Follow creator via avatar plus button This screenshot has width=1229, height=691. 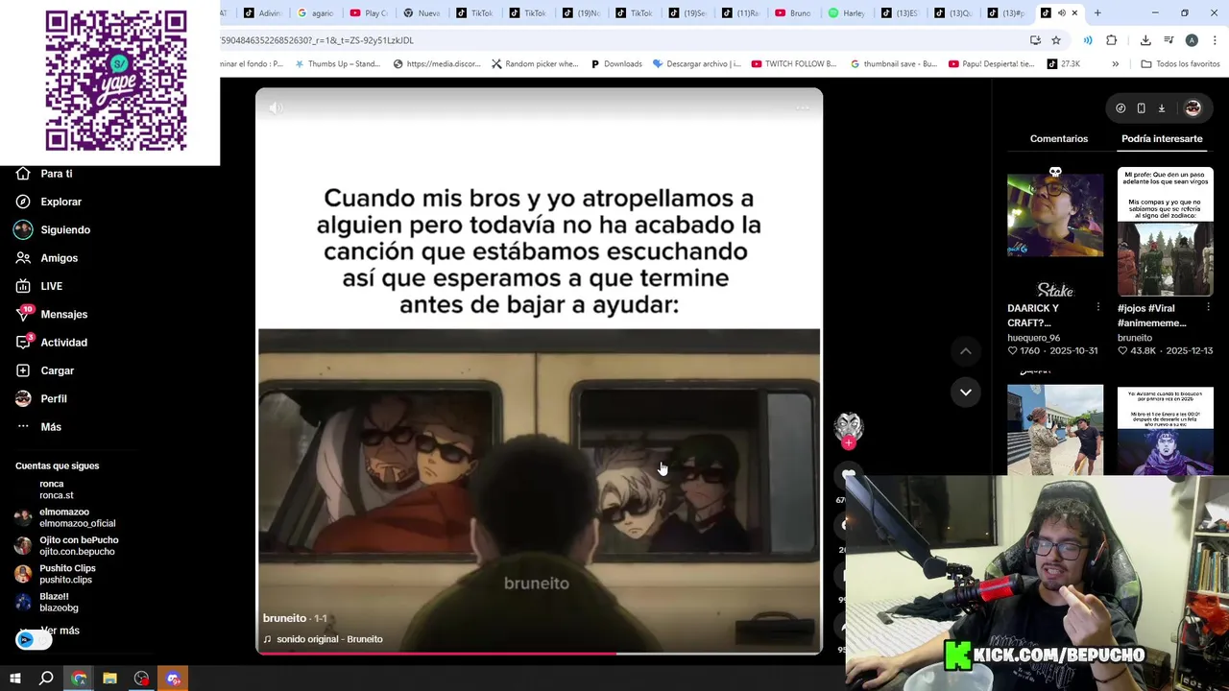[x=849, y=442]
